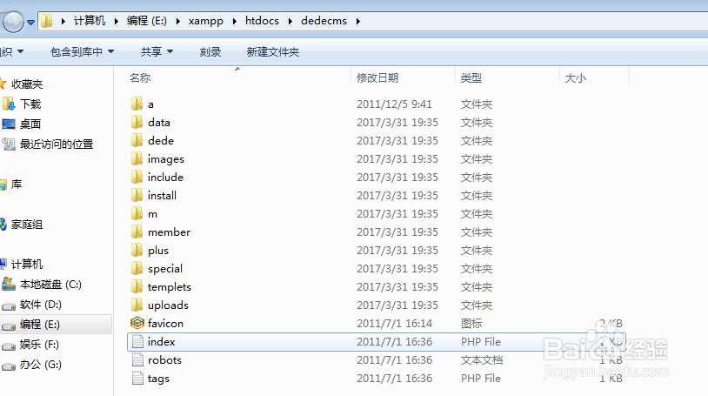Click the 娱乐 (F:) drive icon

point(9,346)
